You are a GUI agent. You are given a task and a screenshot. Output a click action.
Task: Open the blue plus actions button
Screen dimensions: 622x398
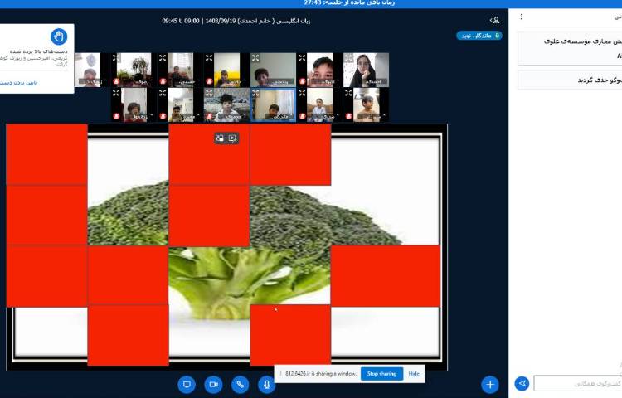coord(490,384)
